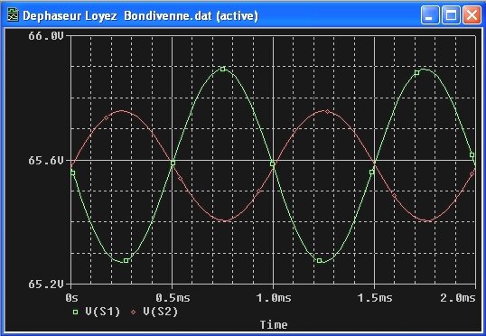Click window title Dephaseur Loyez Bondivenne.dat (active)
The height and width of the screenshot is (336, 486).
140,15
